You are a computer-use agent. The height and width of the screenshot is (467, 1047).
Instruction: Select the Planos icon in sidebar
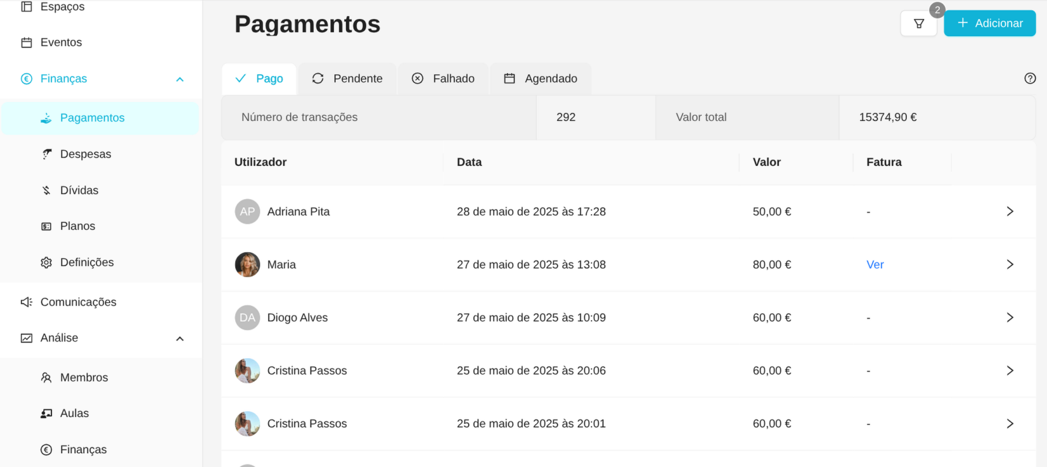[x=47, y=226]
